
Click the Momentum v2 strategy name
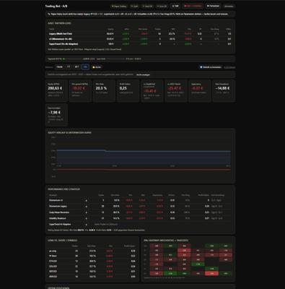(x=56, y=200)
